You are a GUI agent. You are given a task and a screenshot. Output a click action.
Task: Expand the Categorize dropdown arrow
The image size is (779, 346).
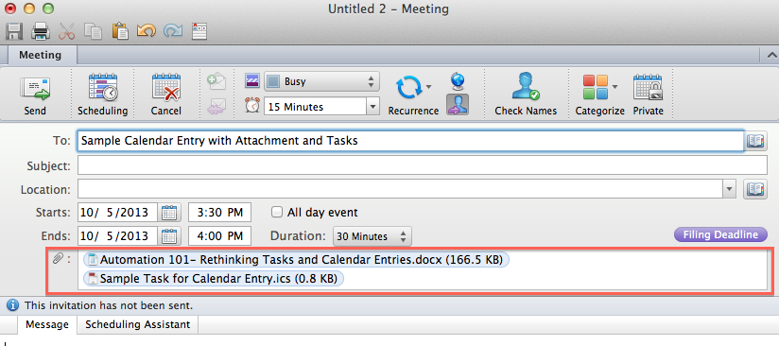(x=615, y=87)
